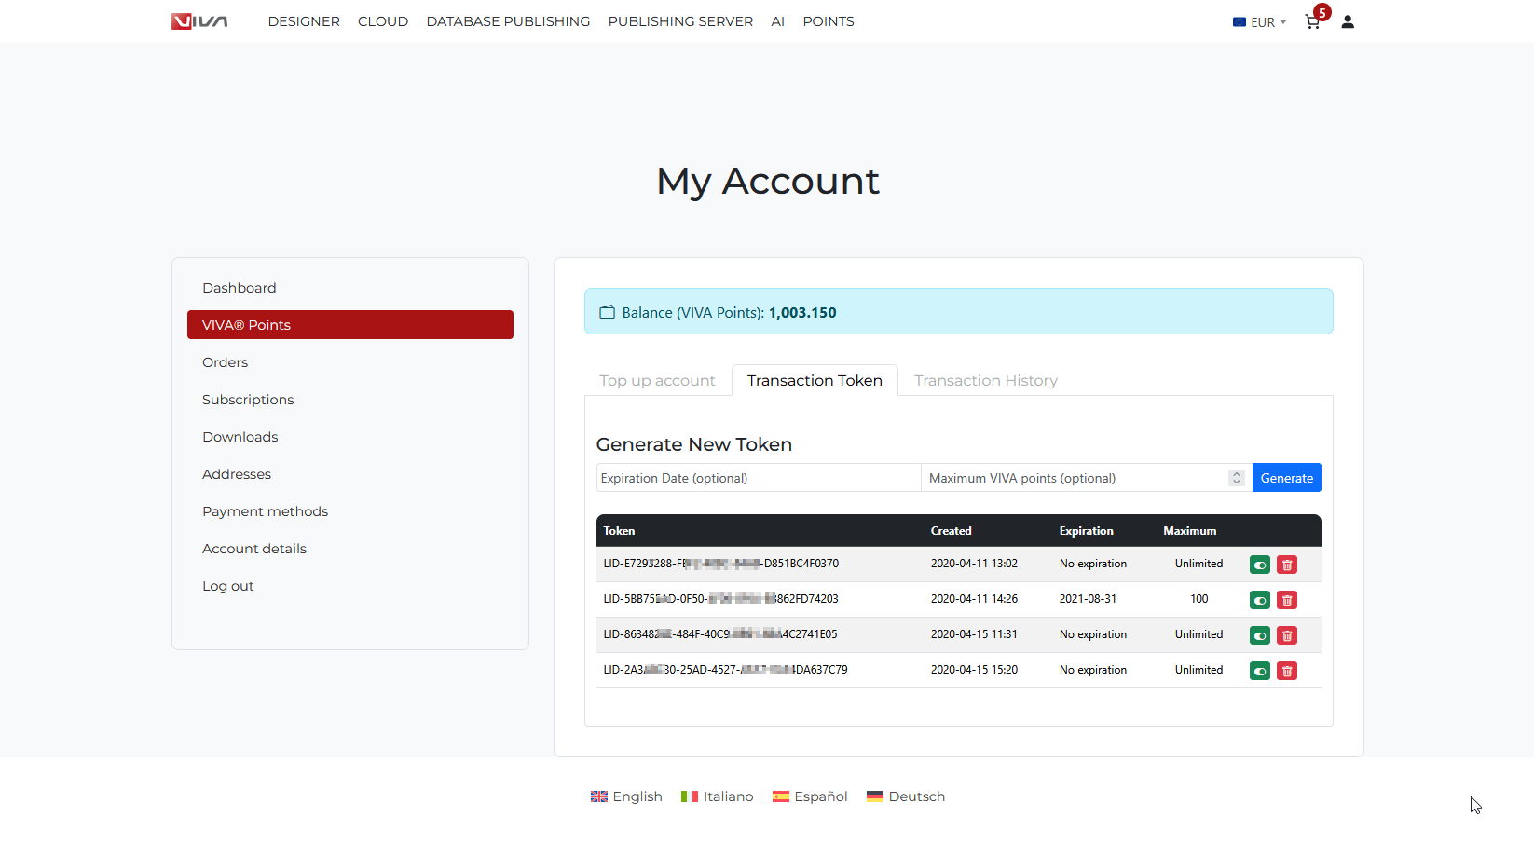1534x844 pixels.
Task: Switch to the Transaction History tab
Action: tap(985, 380)
